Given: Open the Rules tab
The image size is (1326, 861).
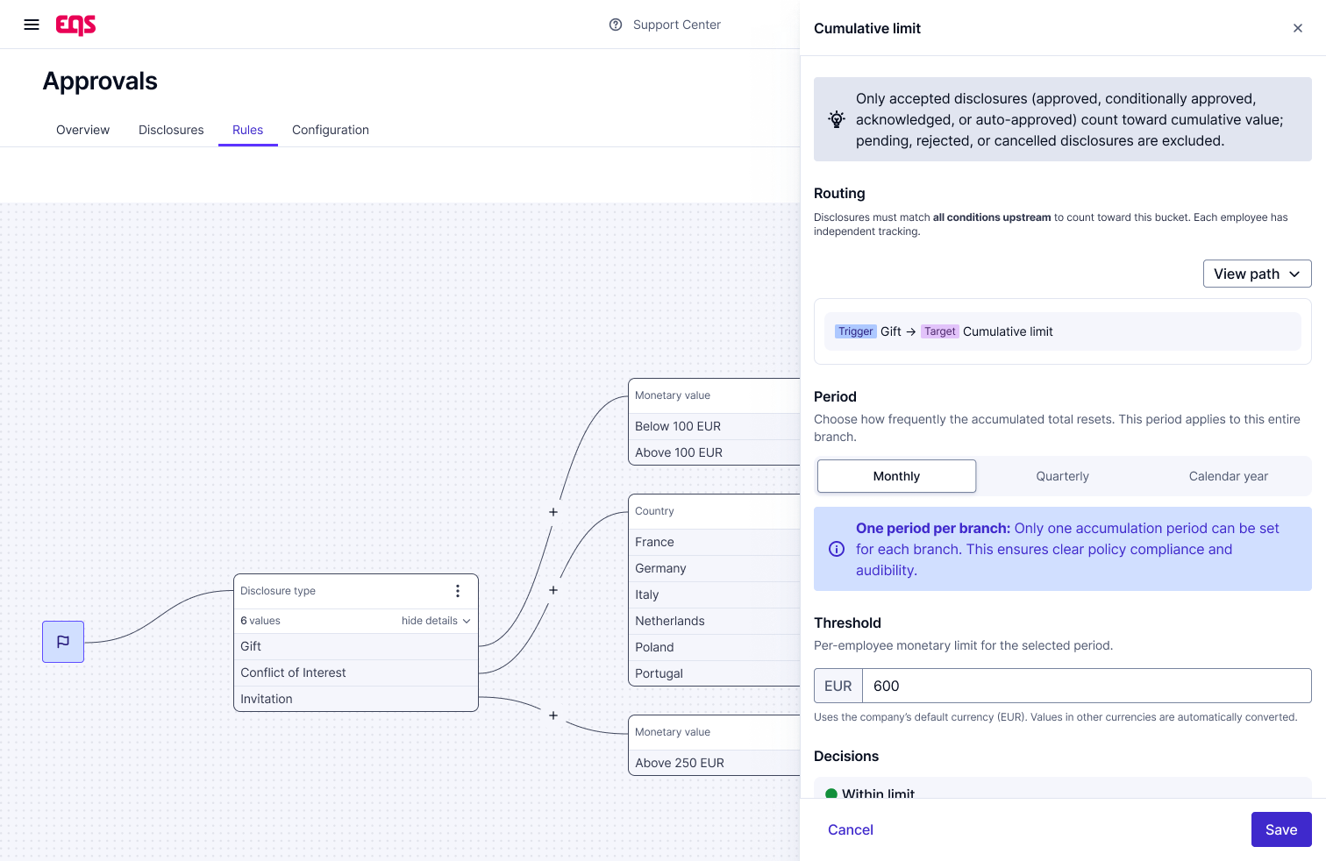Looking at the screenshot, I should coord(248,130).
